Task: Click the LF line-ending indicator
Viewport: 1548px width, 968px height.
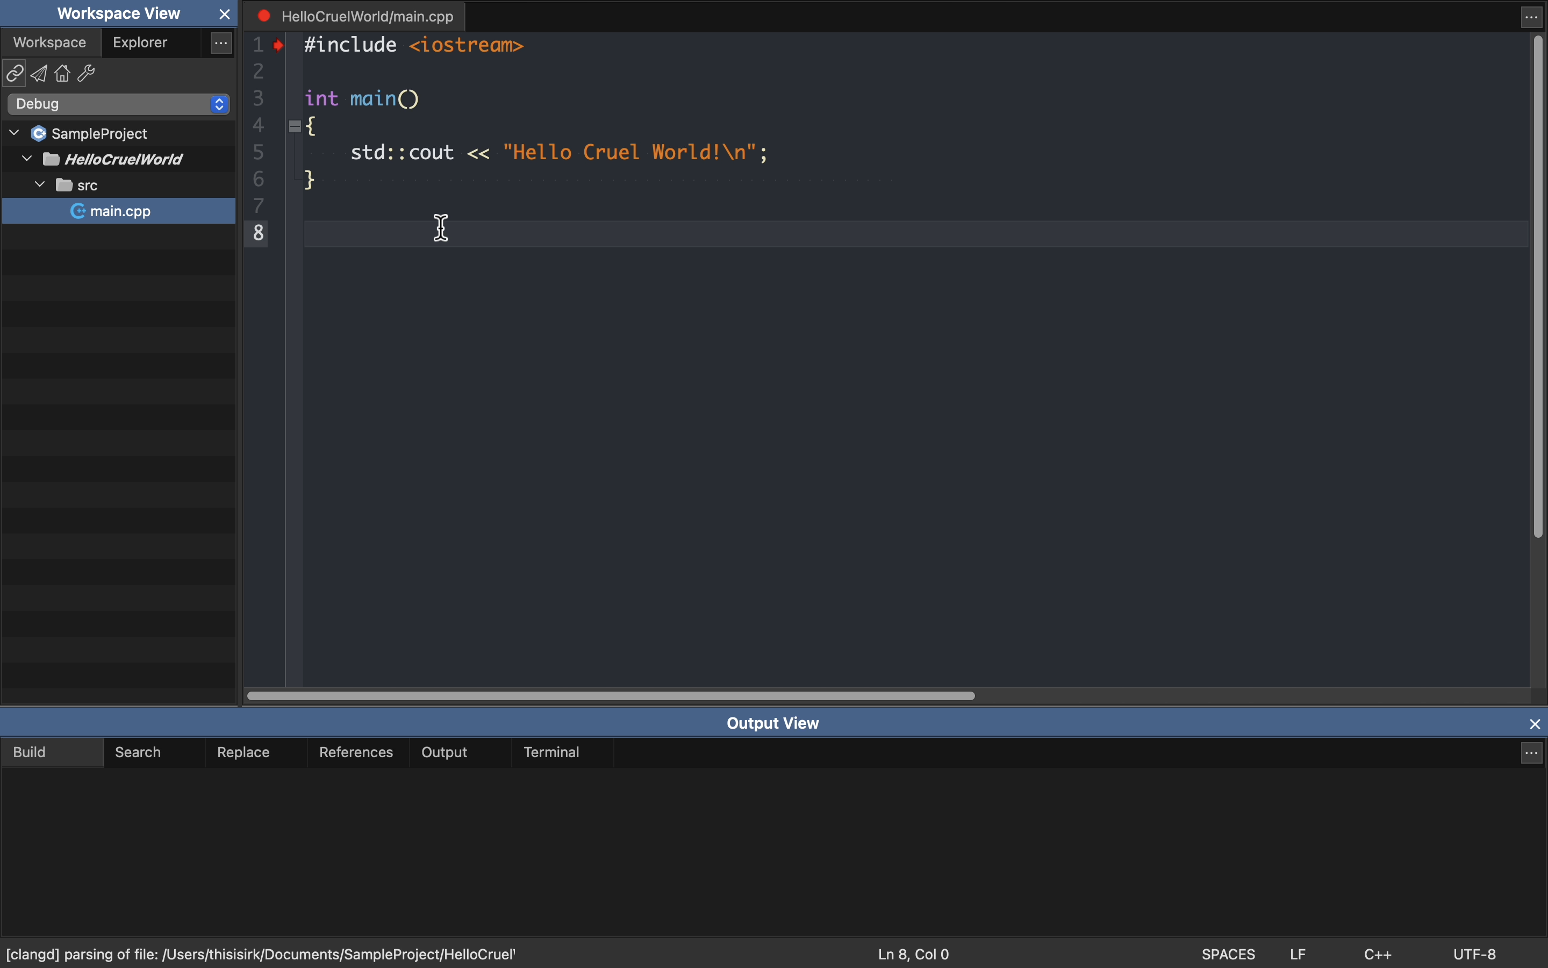Action: pos(1298,954)
